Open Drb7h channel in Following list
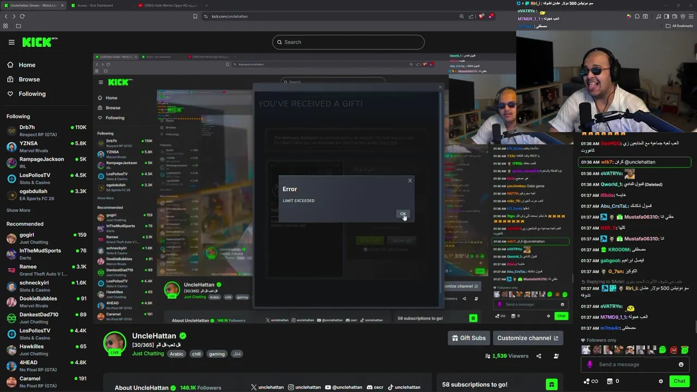Screen dimensions: 697x392 tap(46, 131)
